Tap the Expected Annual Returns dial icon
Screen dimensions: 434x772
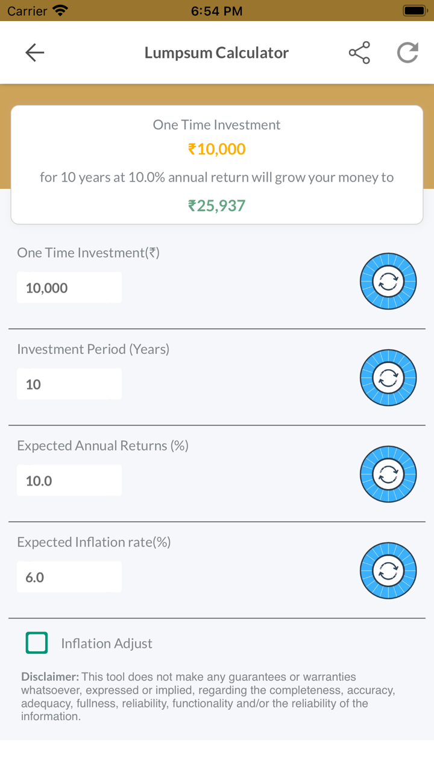click(388, 474)
